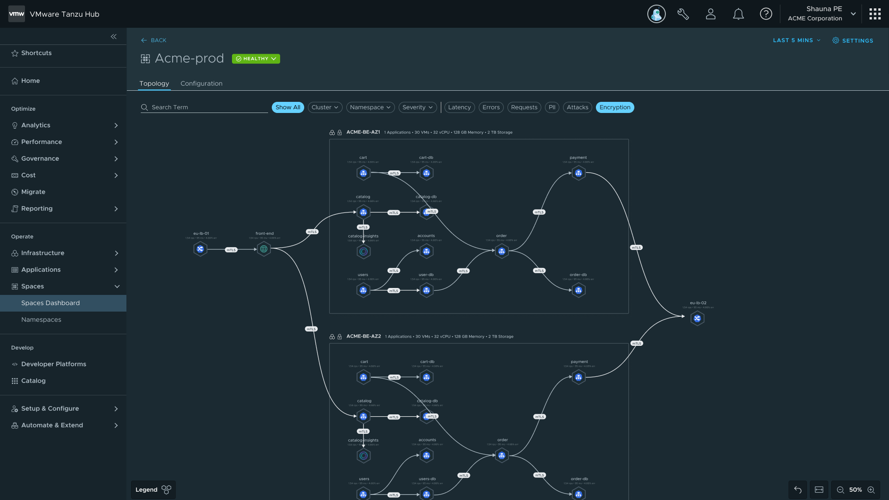
Task: Click the fit-to-screen layout icon
Action: [x=819, y=490]
